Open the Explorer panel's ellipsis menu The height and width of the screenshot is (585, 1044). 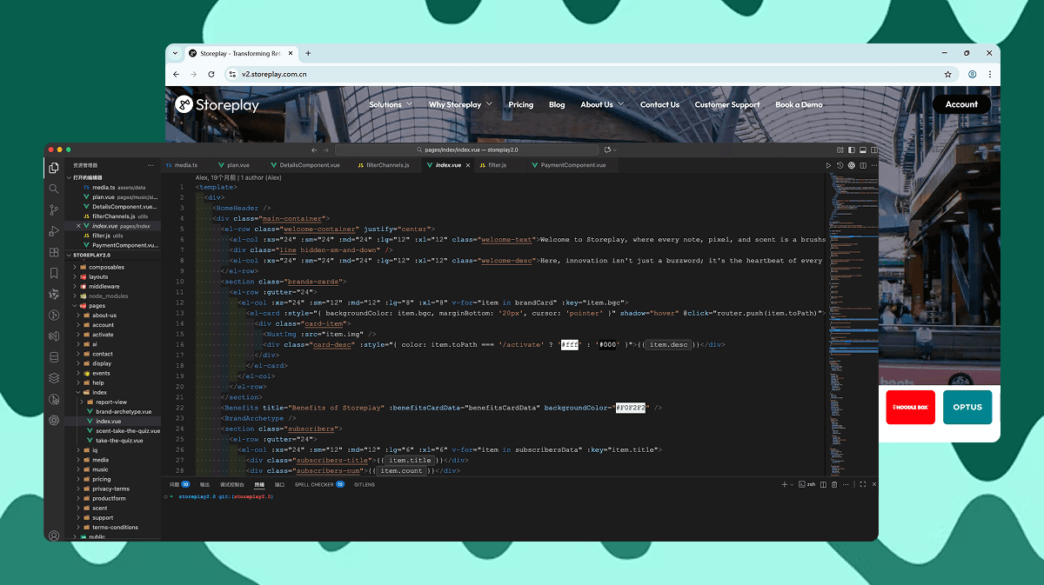point(151,165)
